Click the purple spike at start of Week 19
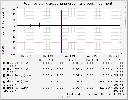The width and height of the screenshot is (128, 100). (x=21, y=31)
